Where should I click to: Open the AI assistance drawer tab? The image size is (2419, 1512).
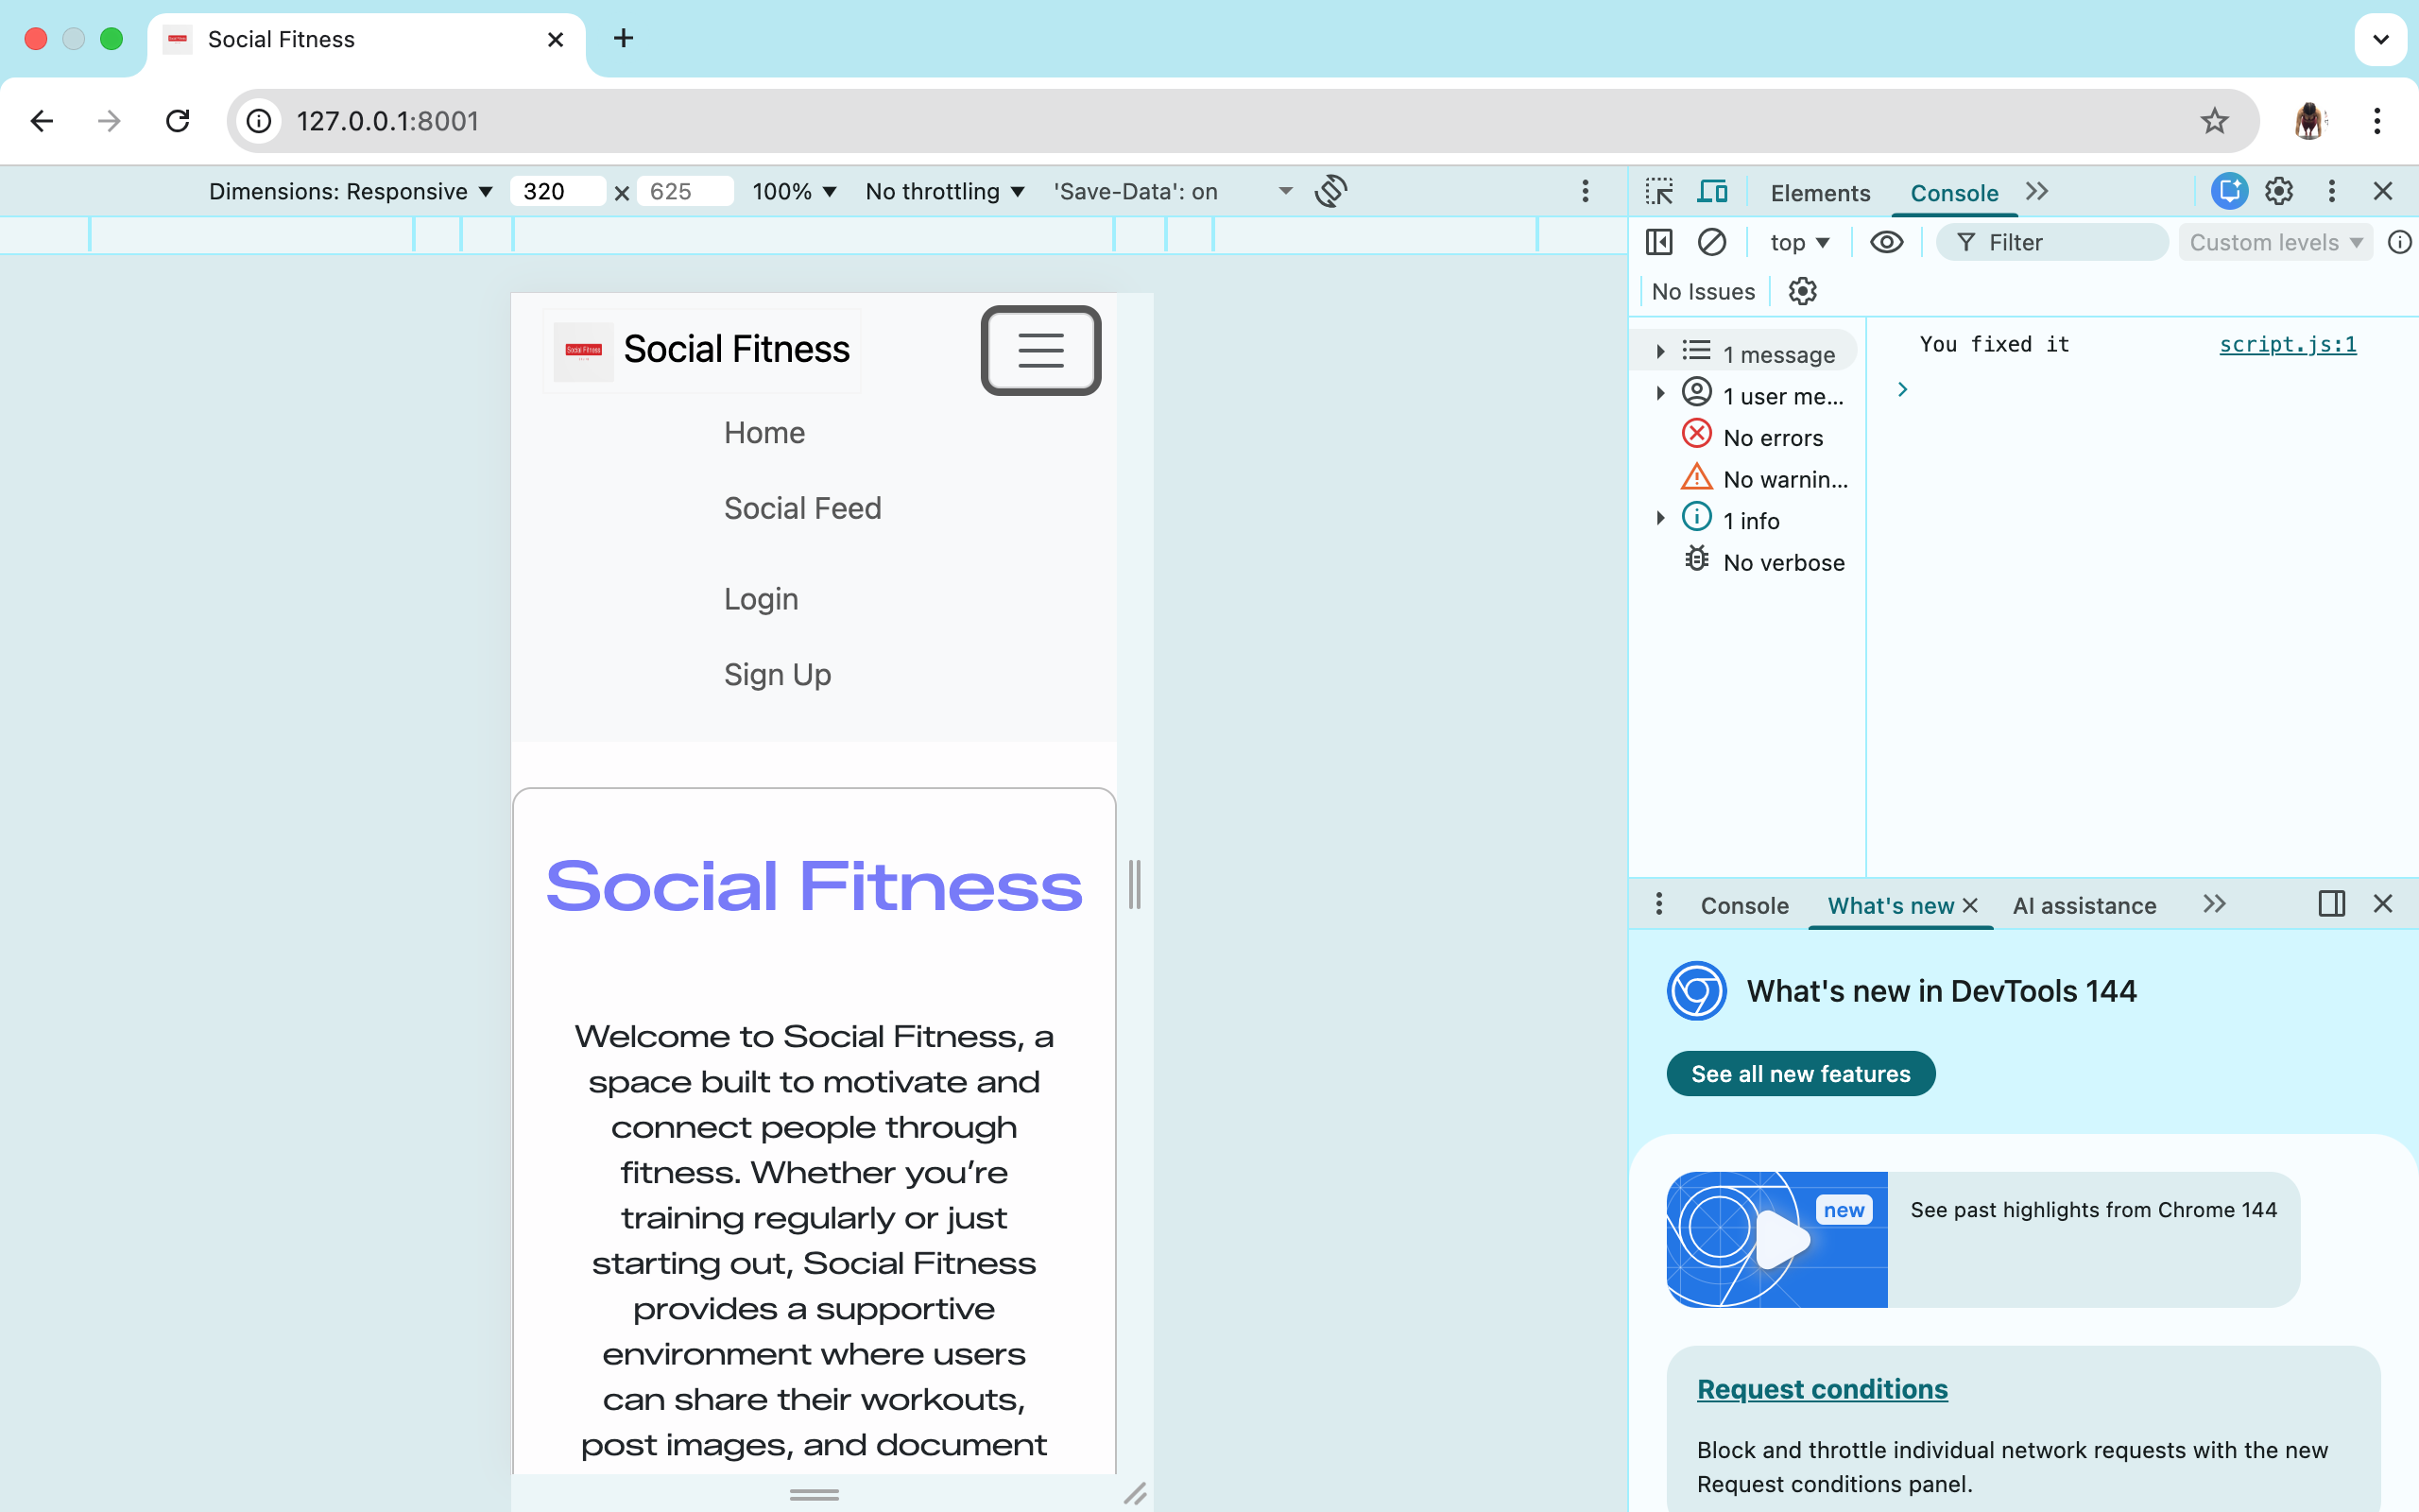point(2084,905)
